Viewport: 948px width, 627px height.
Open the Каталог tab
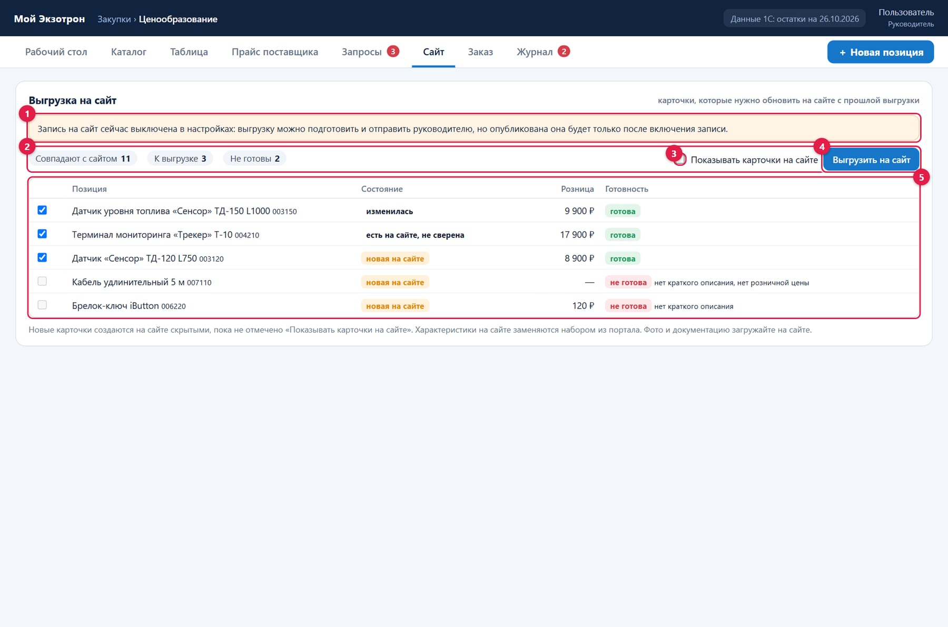point(129,52)
